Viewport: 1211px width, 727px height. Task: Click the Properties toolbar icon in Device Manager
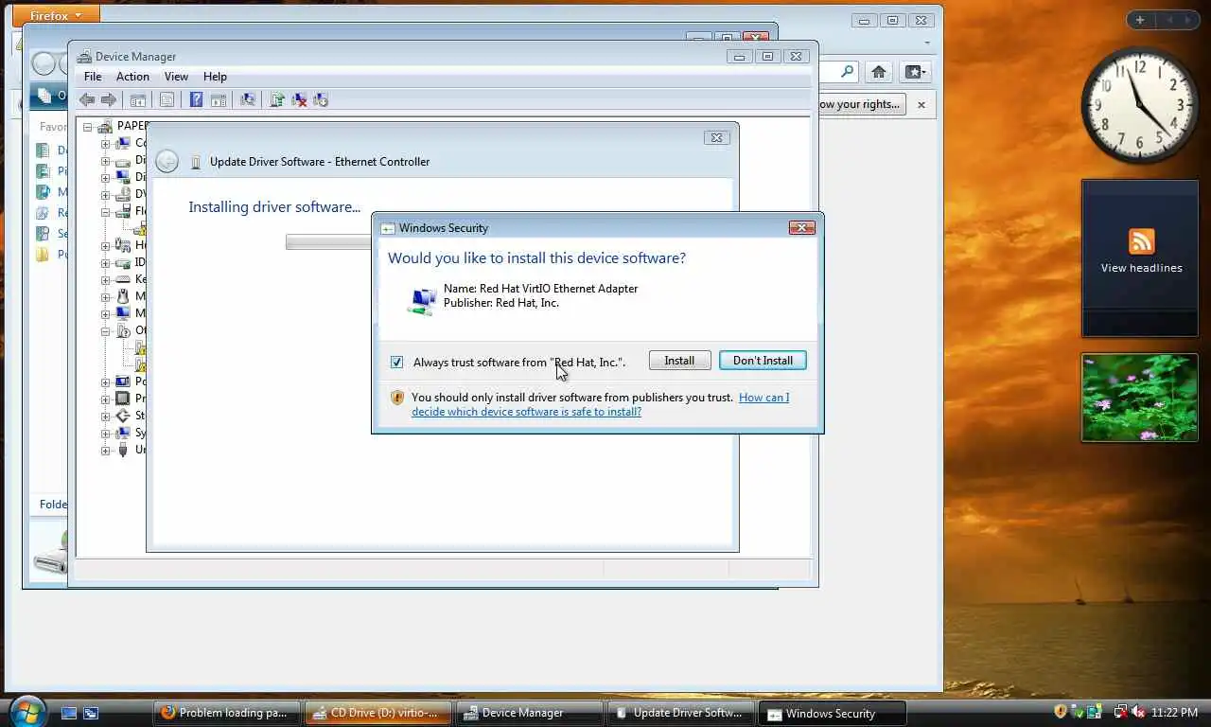click(x=167, y=99)
